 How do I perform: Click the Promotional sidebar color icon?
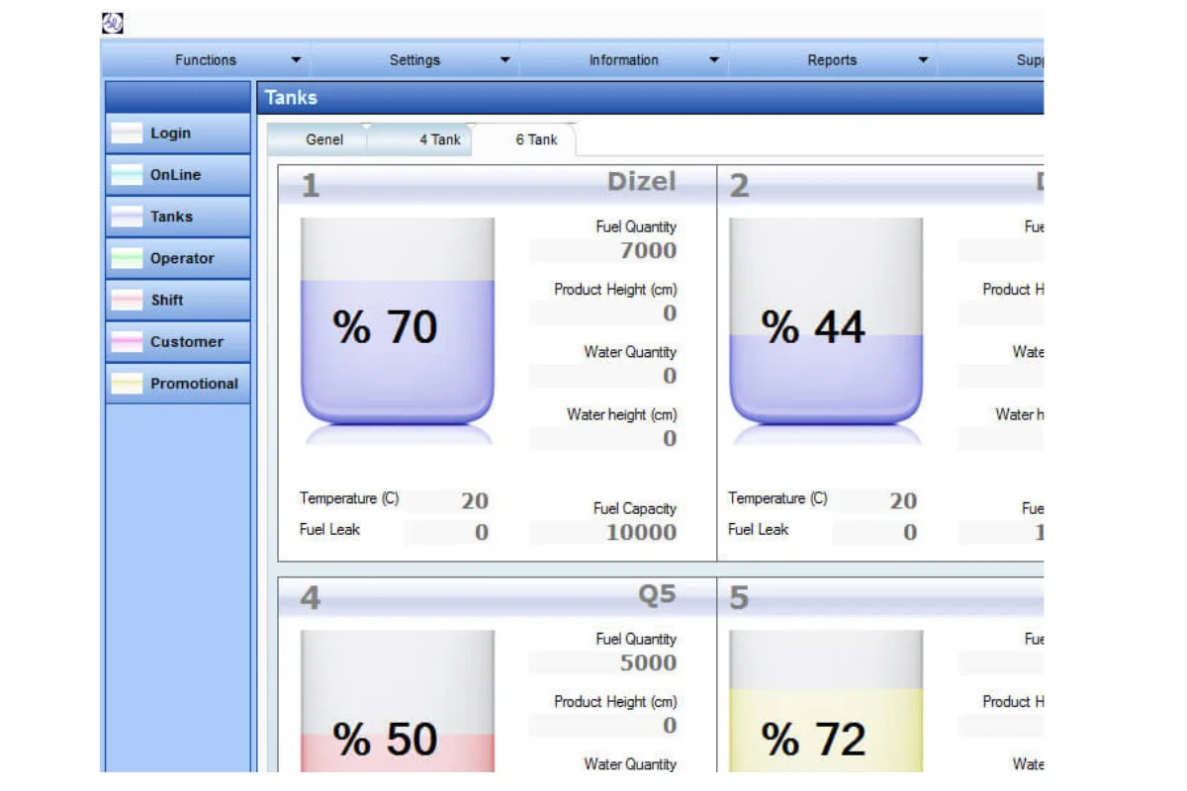(x=127, y=384)
